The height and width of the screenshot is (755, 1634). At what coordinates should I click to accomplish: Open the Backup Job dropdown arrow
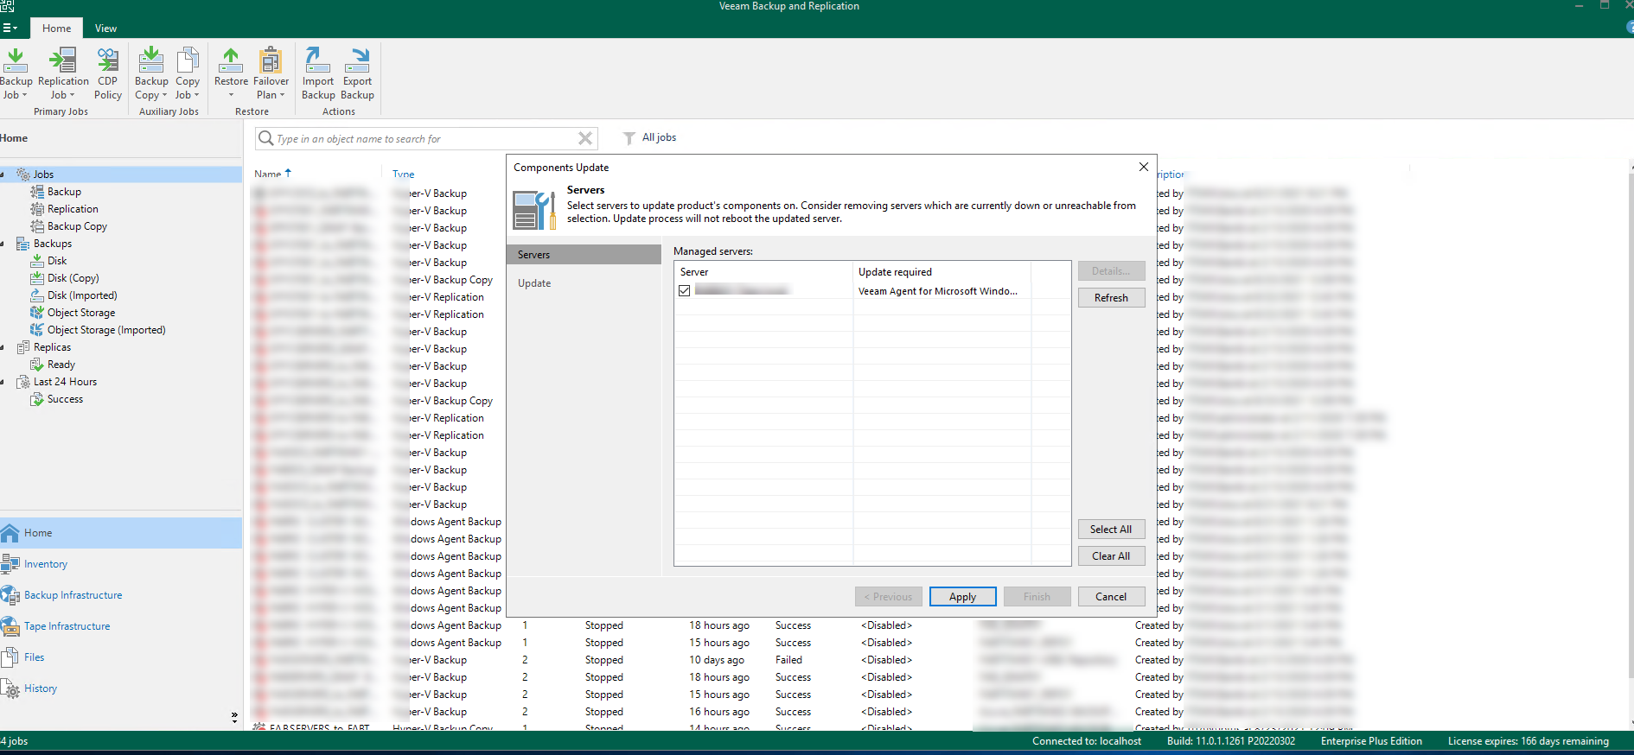[x=24, y=95]
